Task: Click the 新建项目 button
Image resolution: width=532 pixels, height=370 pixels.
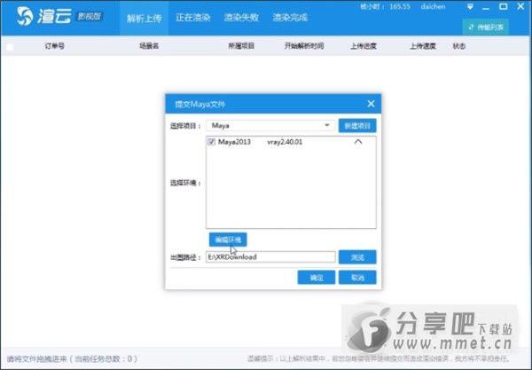Action: click(357, 126)
